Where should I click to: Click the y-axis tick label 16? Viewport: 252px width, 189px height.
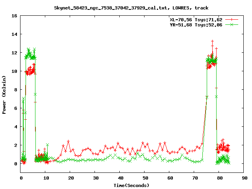(14, 16)
